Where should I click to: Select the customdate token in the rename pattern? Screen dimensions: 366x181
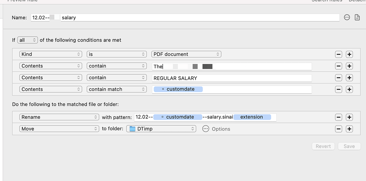(177, 117)
